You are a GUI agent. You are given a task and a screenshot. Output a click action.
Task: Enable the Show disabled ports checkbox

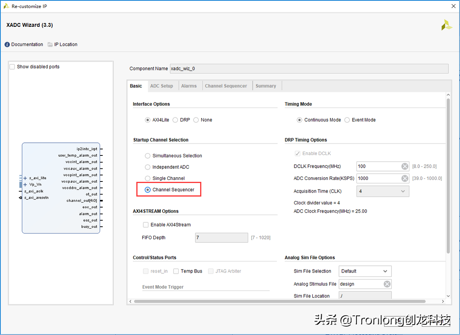[12, 66]
